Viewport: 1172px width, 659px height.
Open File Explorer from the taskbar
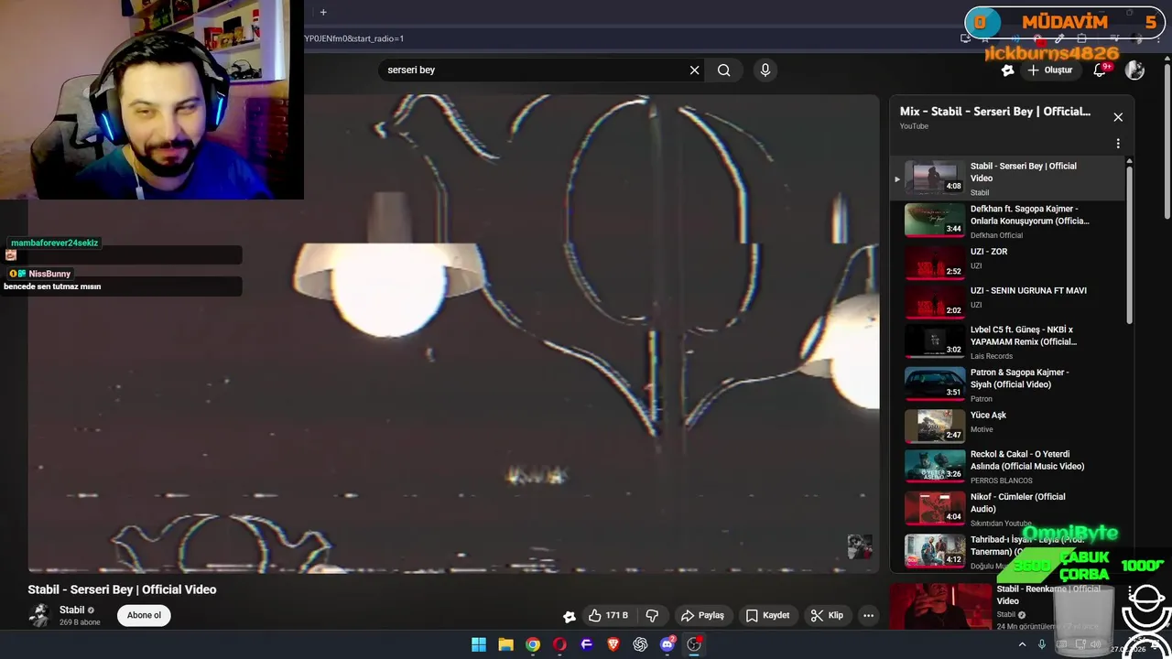point(505,644)
